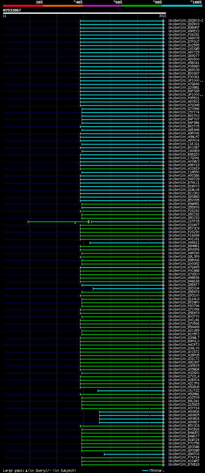Click the UniRef100_B4WUP2 label
The image size is (205, 473).
click(184, 433)
